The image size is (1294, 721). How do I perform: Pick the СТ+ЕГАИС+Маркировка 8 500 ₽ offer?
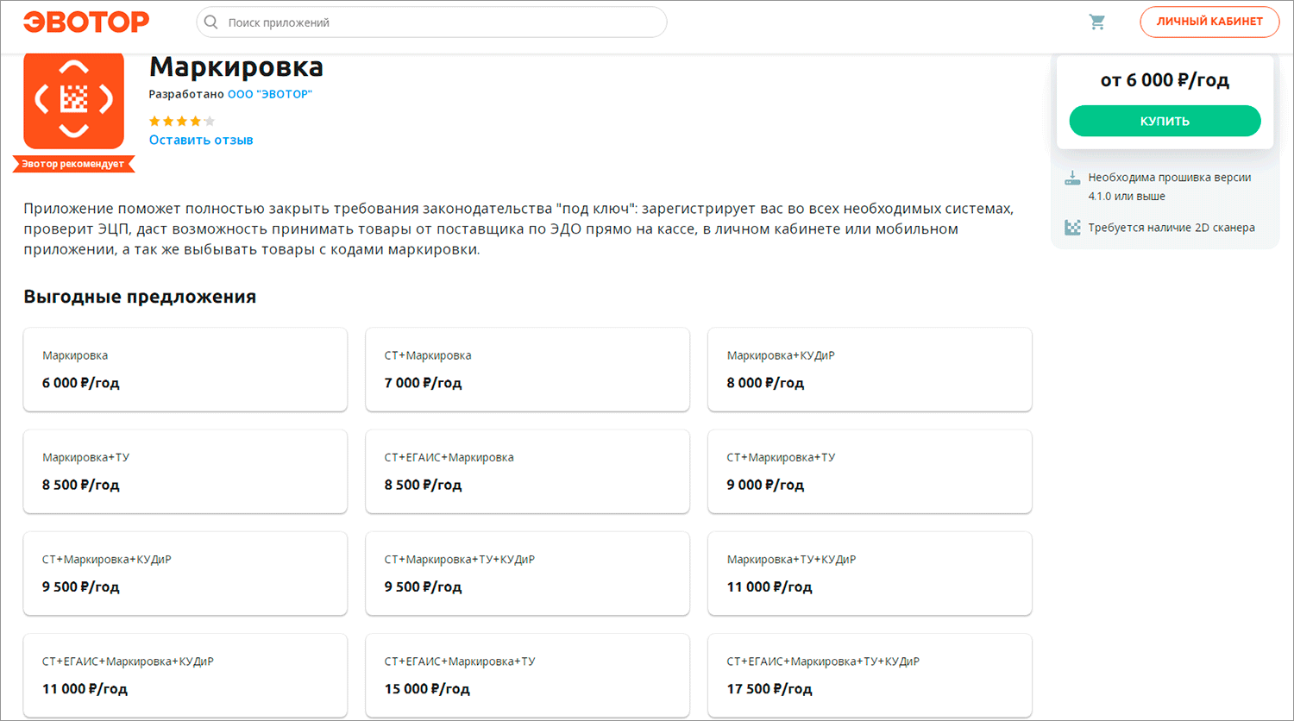(528, 471)
